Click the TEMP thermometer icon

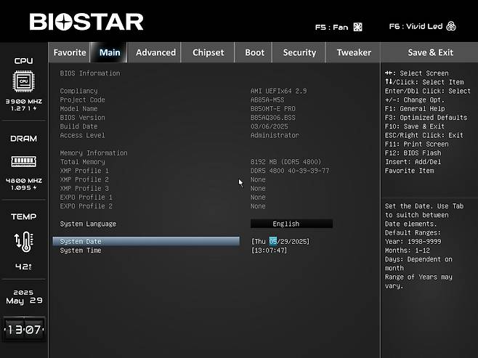(x=24, y=242)
